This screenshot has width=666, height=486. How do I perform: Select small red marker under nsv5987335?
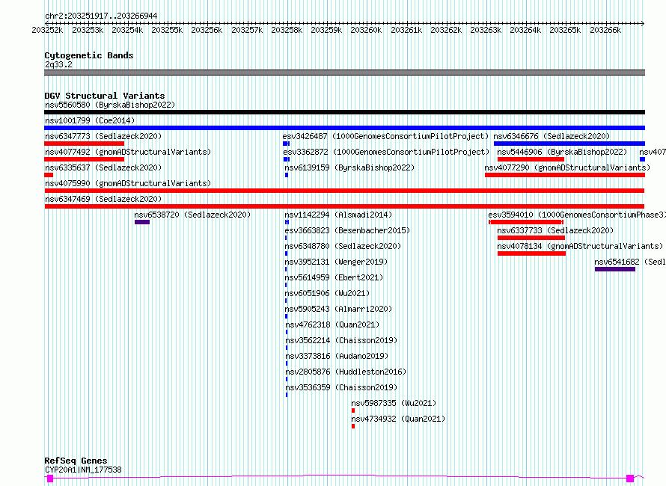[x=353, y=410]
